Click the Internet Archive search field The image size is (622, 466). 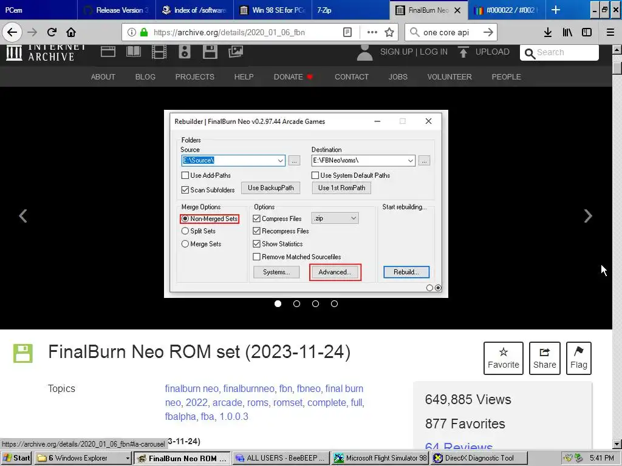(559, 52)
